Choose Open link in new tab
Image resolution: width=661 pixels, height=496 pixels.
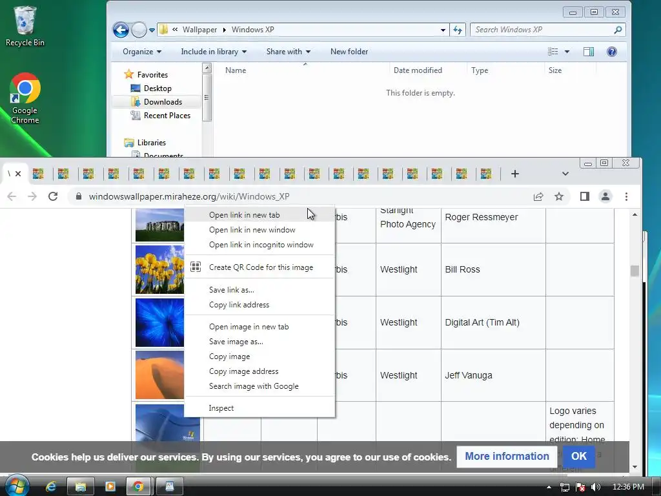coord(259,215)
